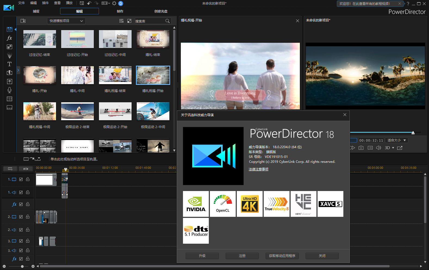Click the 关闭 button in About dialog
This screenshot has height=270, width=429.
[322, 256]
